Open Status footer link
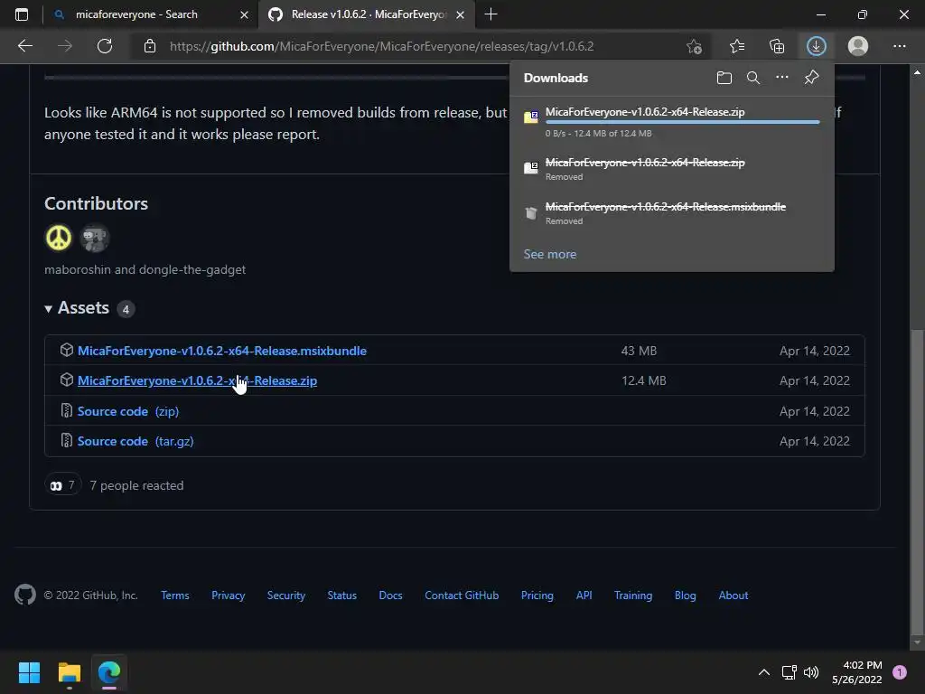Image resolution: width=925 pixels, height=694 pixels. click(x=342, y=595)
